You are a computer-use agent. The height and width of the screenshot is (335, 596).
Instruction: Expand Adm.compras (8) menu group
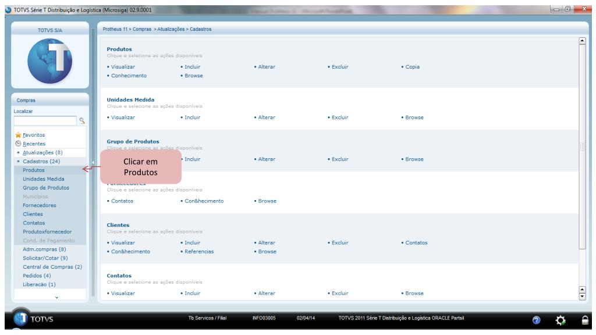click(44, 249)
